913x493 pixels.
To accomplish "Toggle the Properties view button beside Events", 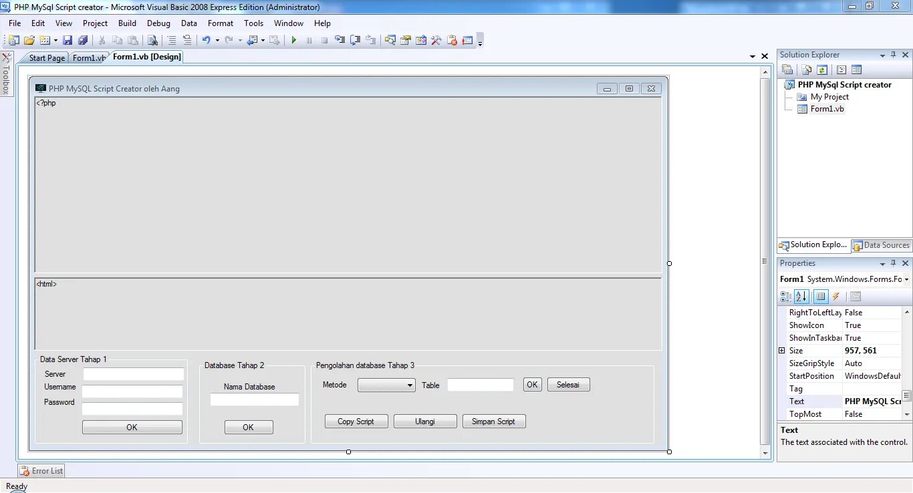I will tap(821, 297).
